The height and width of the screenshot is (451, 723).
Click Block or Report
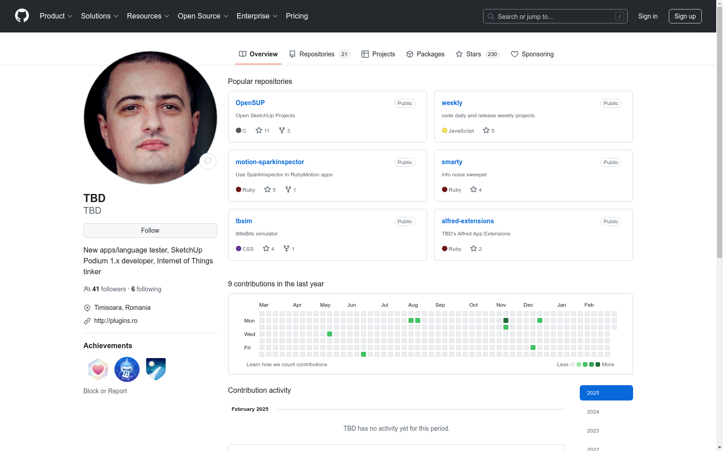pos(105,391)
